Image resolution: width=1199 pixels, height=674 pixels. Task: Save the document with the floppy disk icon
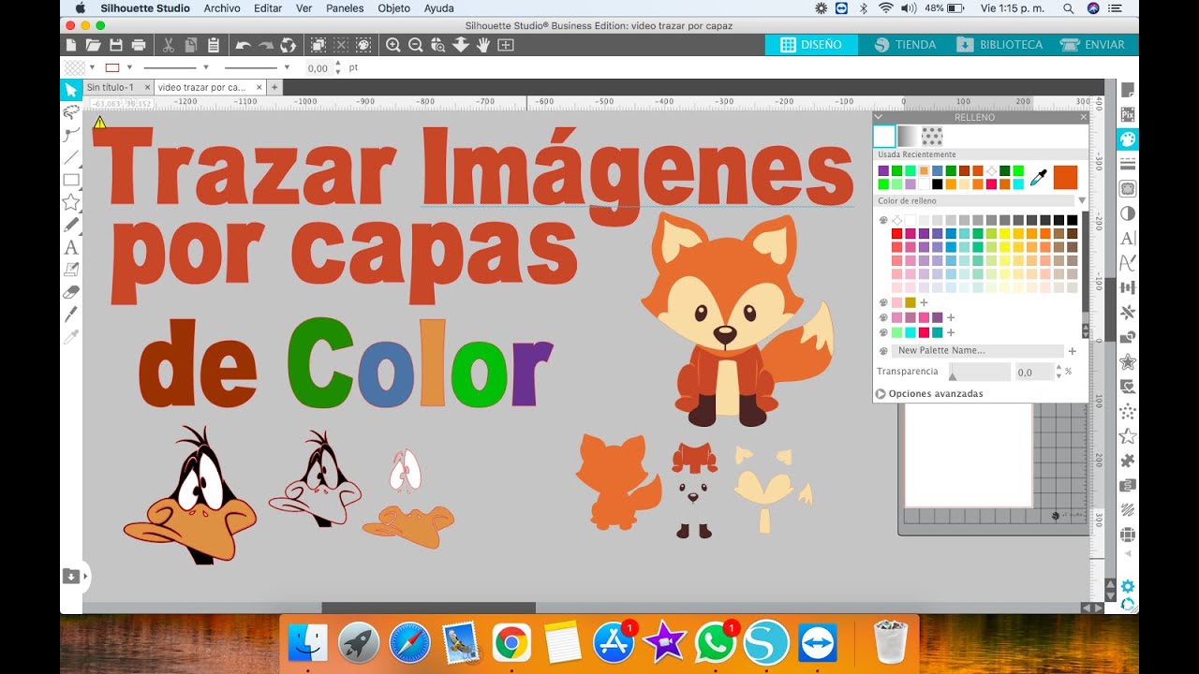[116, 45]
